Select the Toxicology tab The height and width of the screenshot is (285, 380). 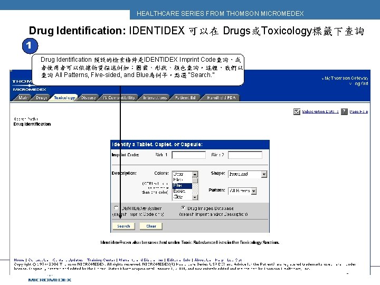(64, 98)
